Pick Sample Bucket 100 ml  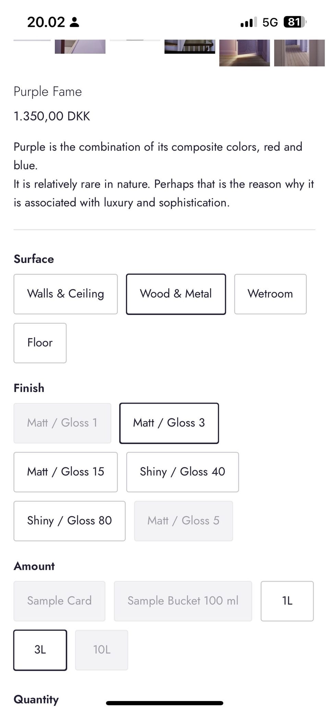pos(183,601)
